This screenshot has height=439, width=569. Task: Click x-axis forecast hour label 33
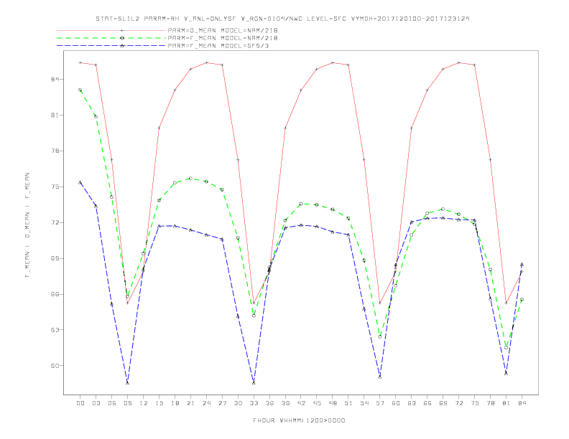[x=254, y=403]
